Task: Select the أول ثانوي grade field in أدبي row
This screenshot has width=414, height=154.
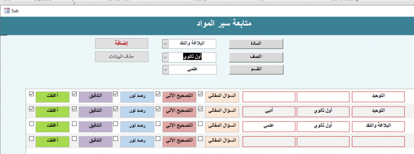Action: pos(323,112)
